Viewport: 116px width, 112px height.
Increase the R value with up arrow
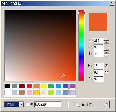(x=106, y=39)
